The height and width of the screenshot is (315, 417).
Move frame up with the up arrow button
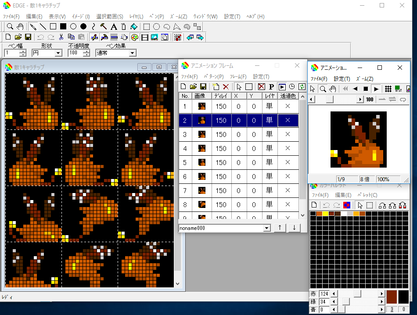(x=280, y=228)
